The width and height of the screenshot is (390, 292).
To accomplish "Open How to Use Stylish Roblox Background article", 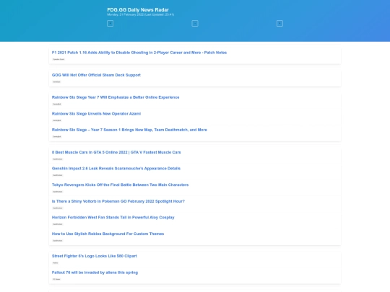I will pos(108,234).
